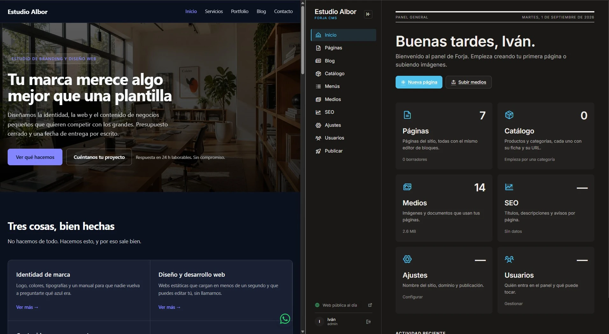Open the Inicio home icon in sidebar

pyautogui.click(x=318, y=35)
